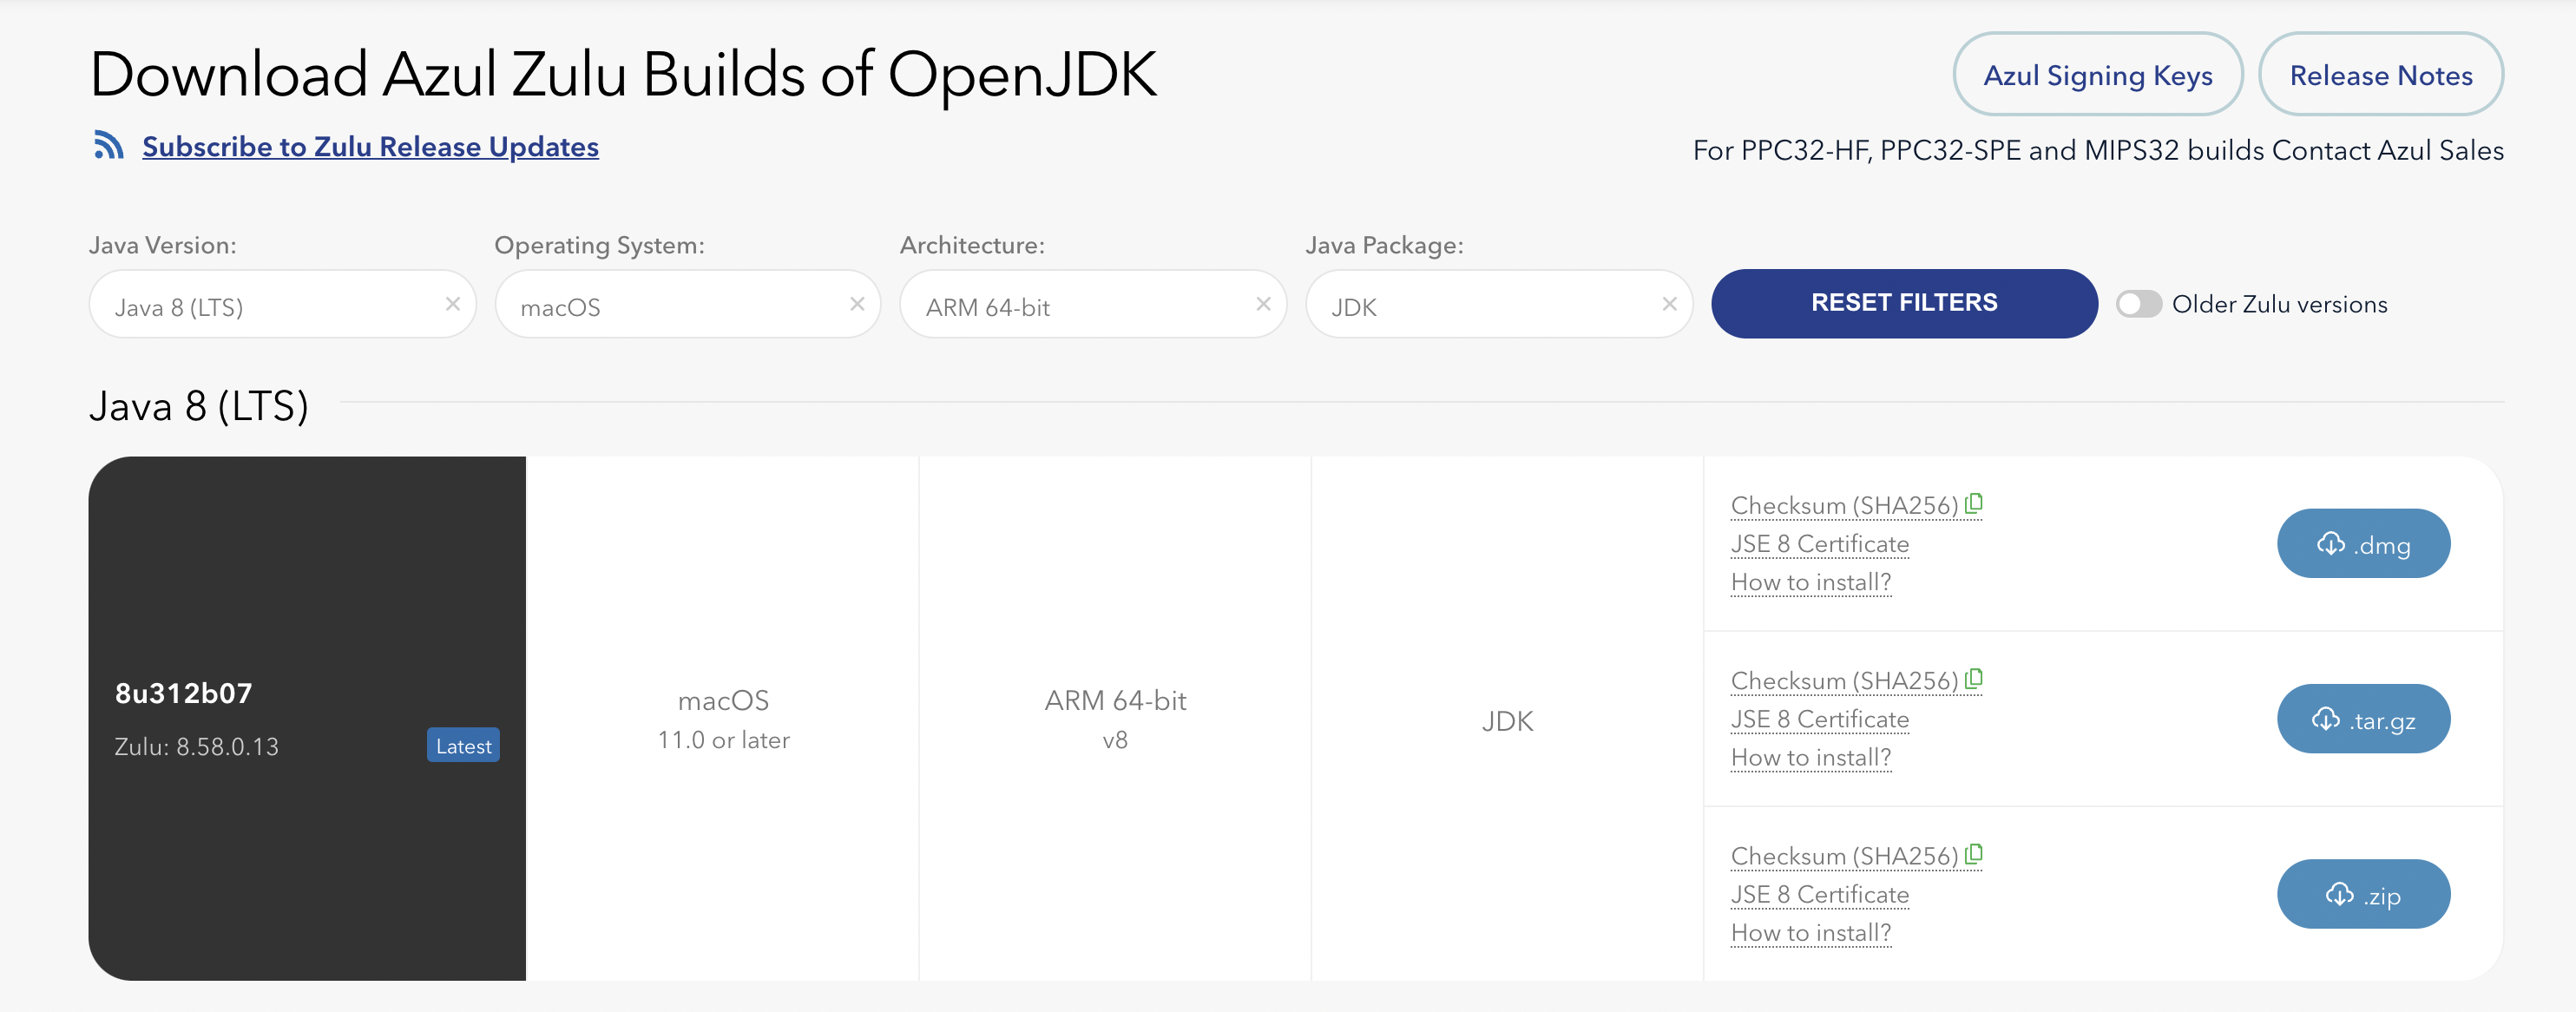This screenshot has height=1012, width=2576.
Task: Open How to install? for .tar.gz
Action: pos(1811,757)
